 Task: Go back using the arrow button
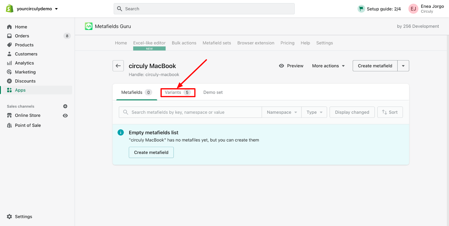point(118,66)
